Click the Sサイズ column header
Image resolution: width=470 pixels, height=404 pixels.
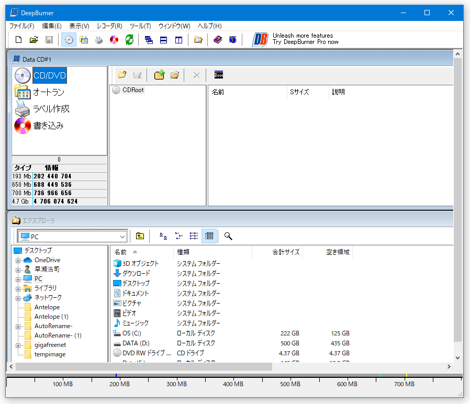[x=308, y=92]
